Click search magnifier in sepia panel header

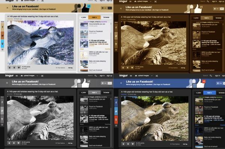click(208, 1)
